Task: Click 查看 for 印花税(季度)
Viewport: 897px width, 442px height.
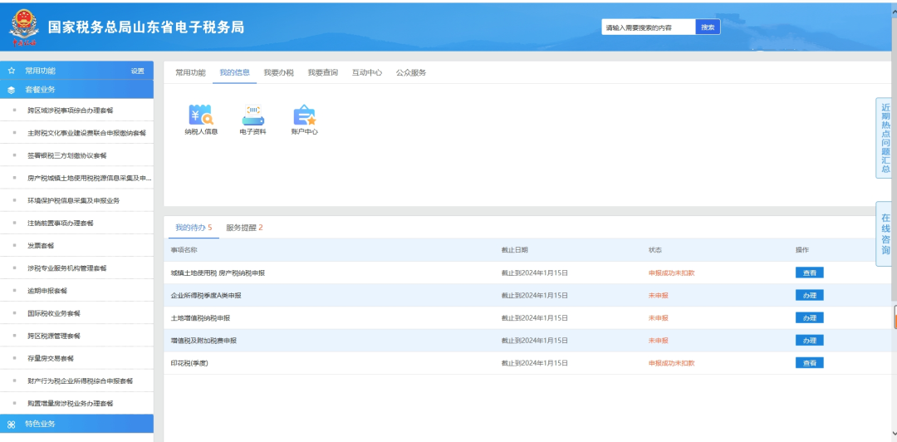Action: coord(810,362)
